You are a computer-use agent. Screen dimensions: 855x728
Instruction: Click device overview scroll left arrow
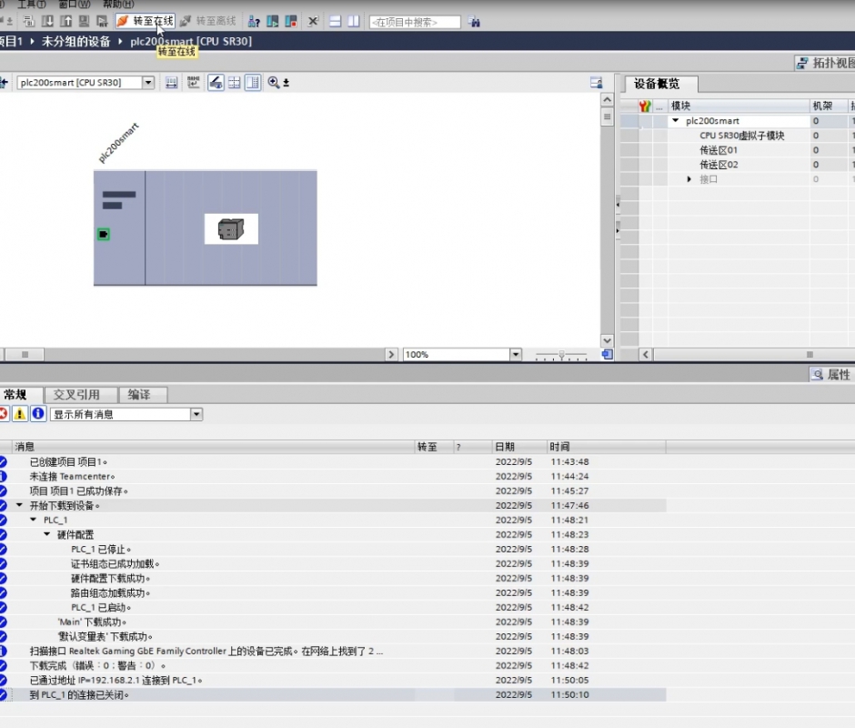click(646, 355)
